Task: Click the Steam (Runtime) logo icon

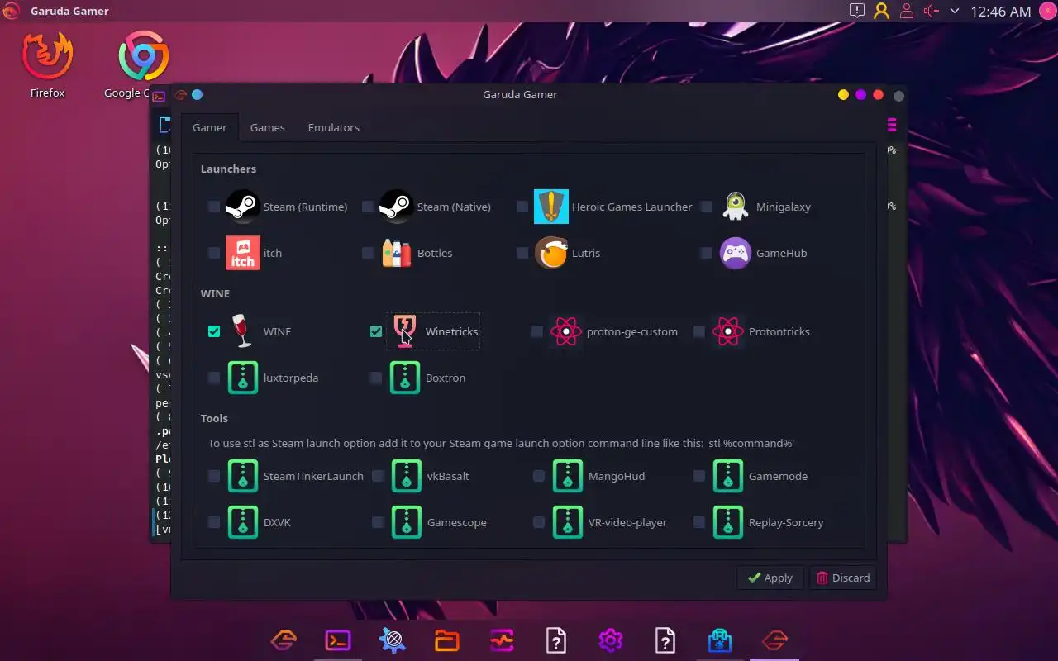Action: point(243,207)
